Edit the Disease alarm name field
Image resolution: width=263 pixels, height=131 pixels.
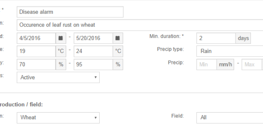(70, 12)
